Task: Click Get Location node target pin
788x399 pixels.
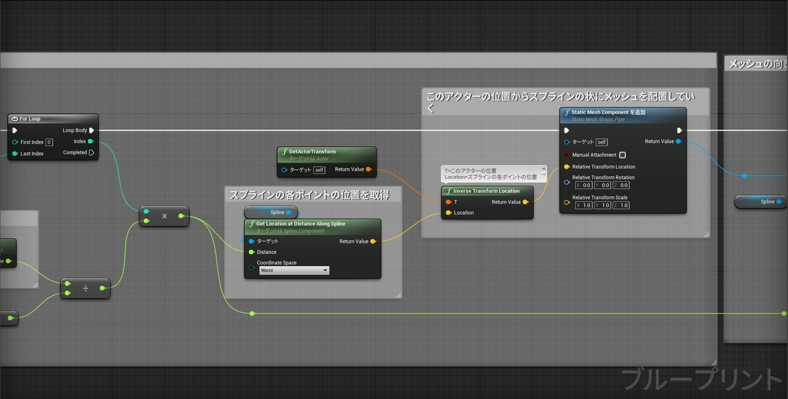Action: 252,241
